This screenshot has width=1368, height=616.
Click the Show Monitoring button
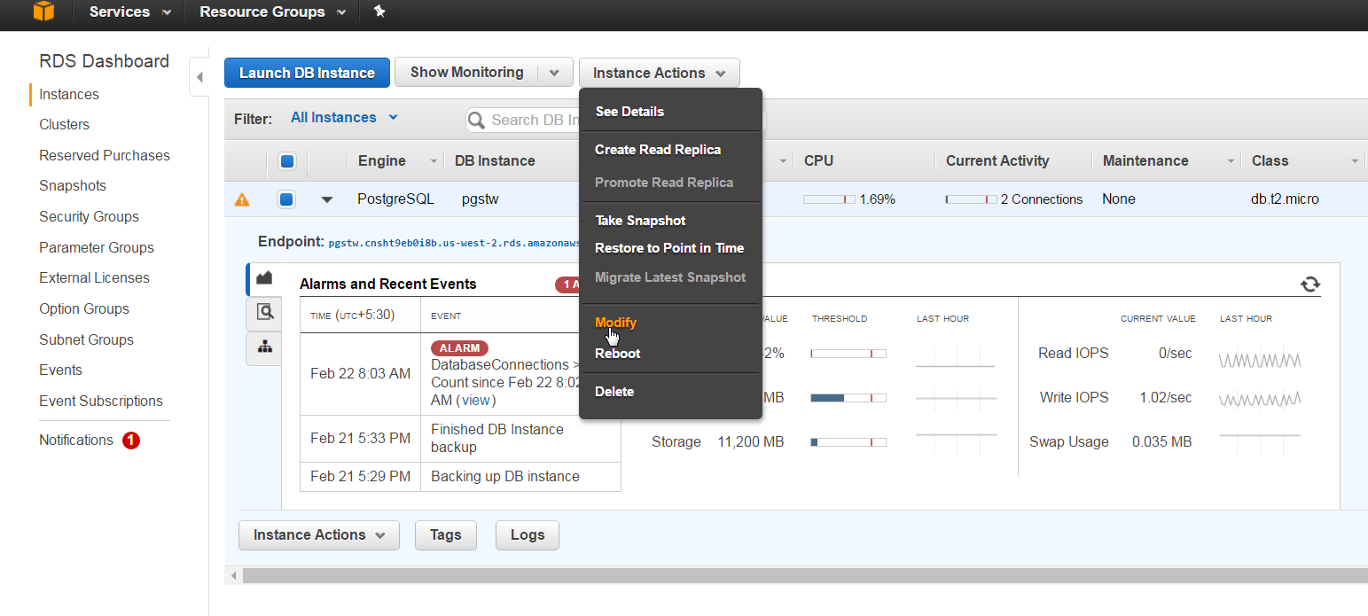point(466,73)
